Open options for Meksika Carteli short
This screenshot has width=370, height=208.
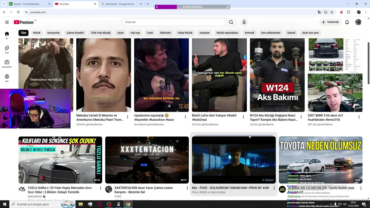pyautogui.click(x=127, y=117)
